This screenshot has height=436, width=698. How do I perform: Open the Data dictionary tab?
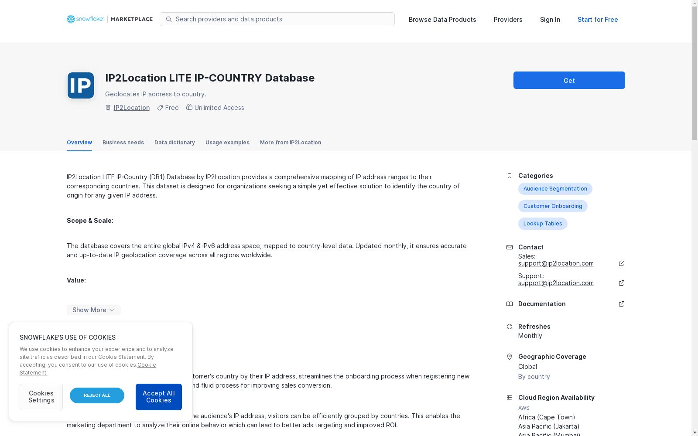174,143
